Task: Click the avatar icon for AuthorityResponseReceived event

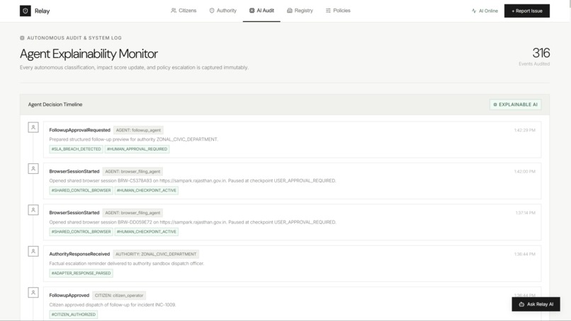Action: [33, 251]
